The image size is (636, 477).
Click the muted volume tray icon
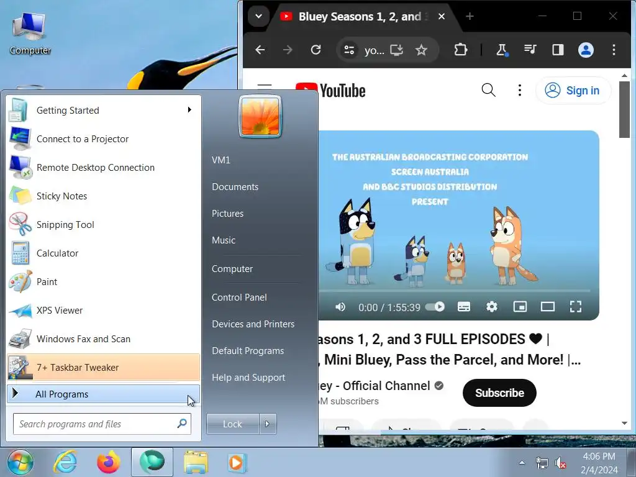(560, 462)
